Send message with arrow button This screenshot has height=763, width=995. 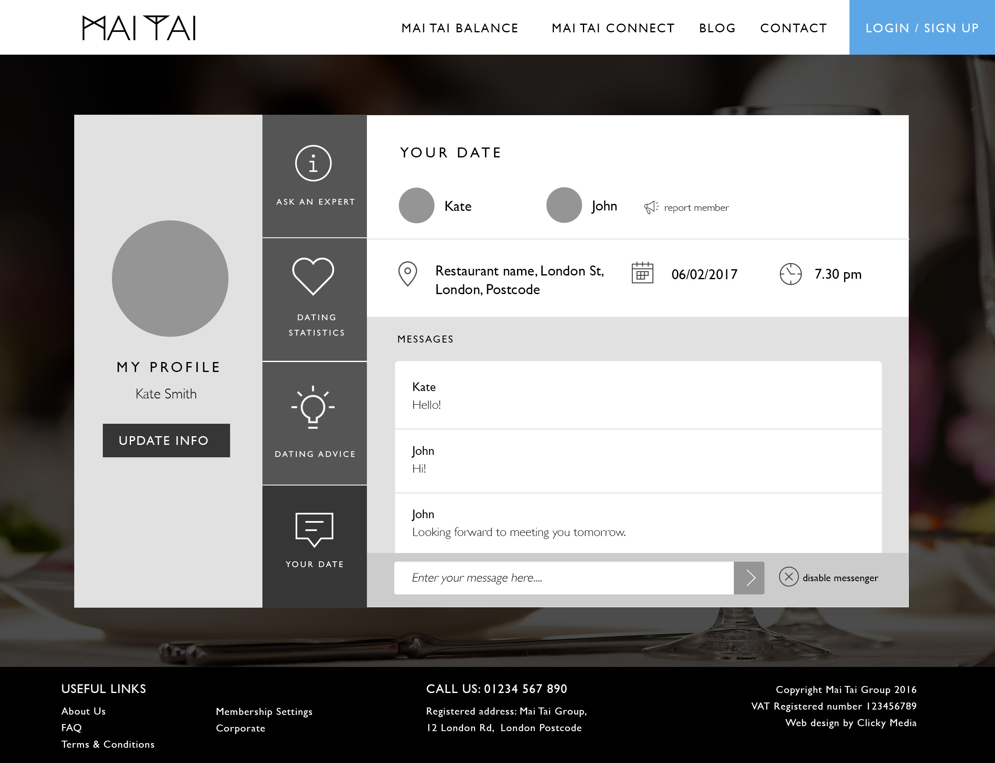pos(749,578)
